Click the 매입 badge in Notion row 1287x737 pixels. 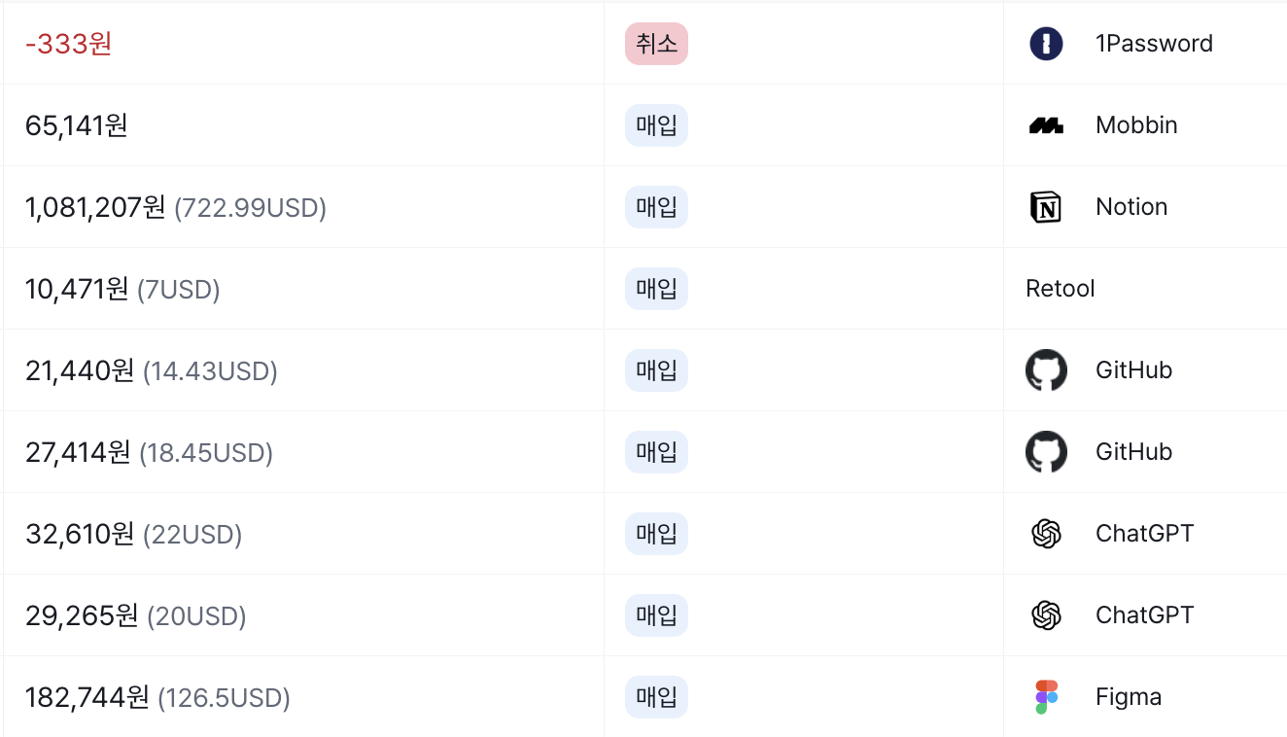(656, 207)
